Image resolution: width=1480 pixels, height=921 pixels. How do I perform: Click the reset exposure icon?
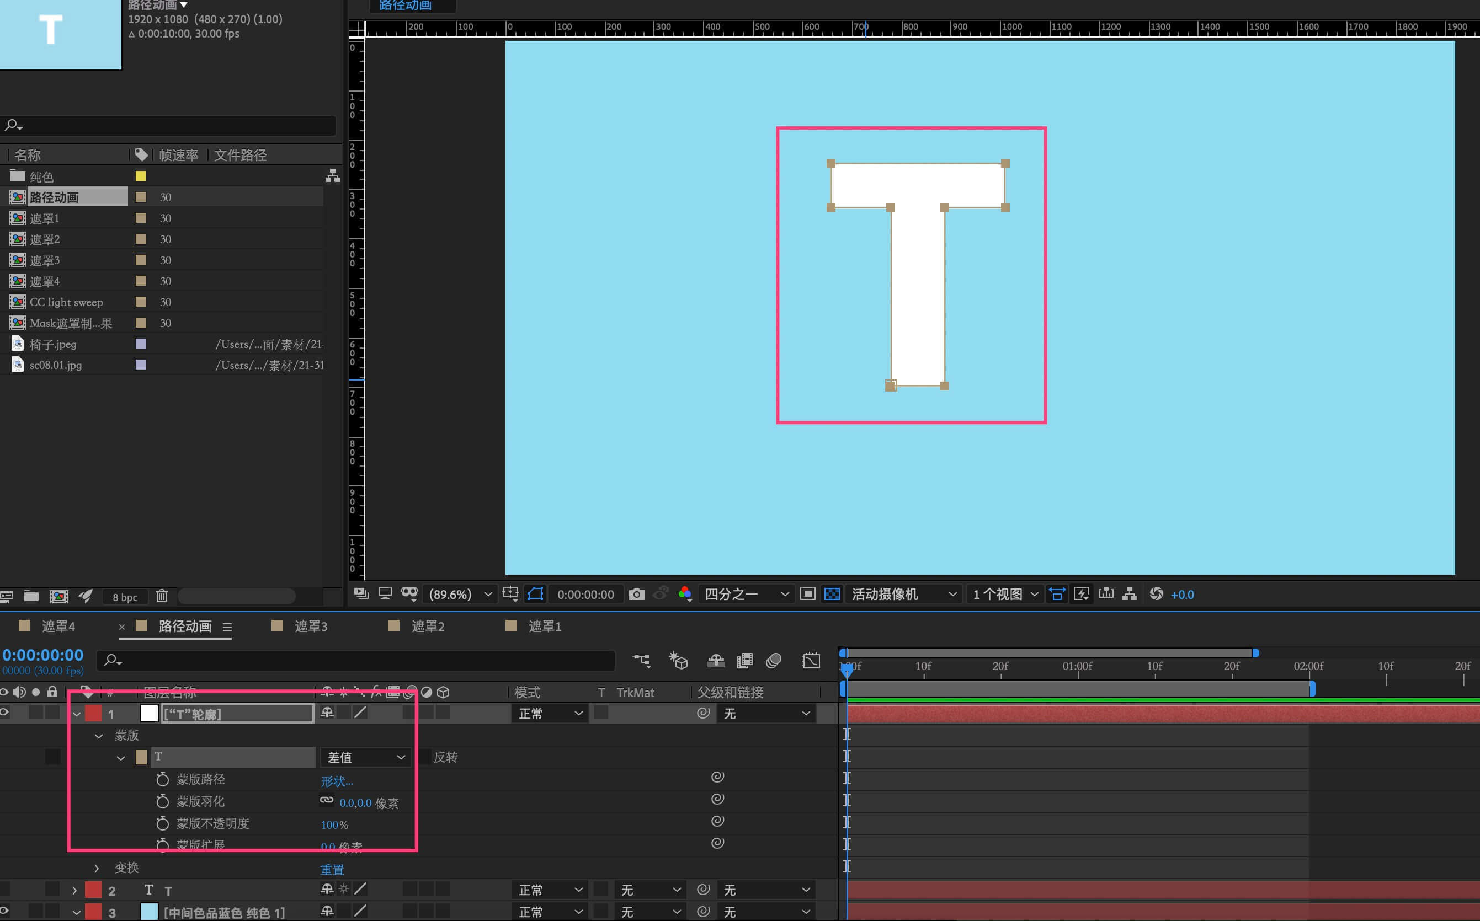1156,594
